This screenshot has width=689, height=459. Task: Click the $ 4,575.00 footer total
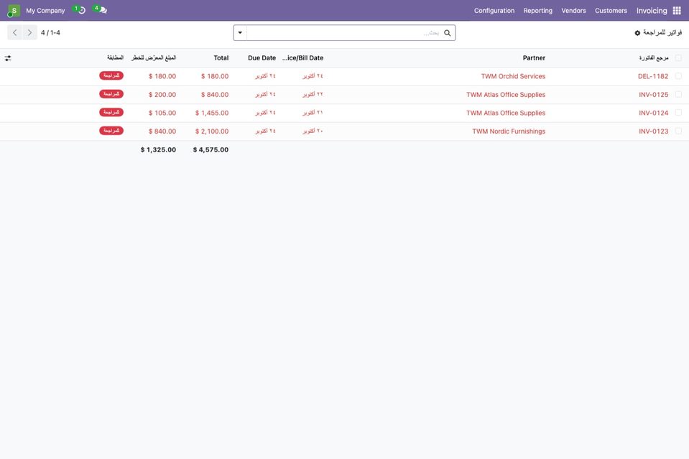pos(211,150)
